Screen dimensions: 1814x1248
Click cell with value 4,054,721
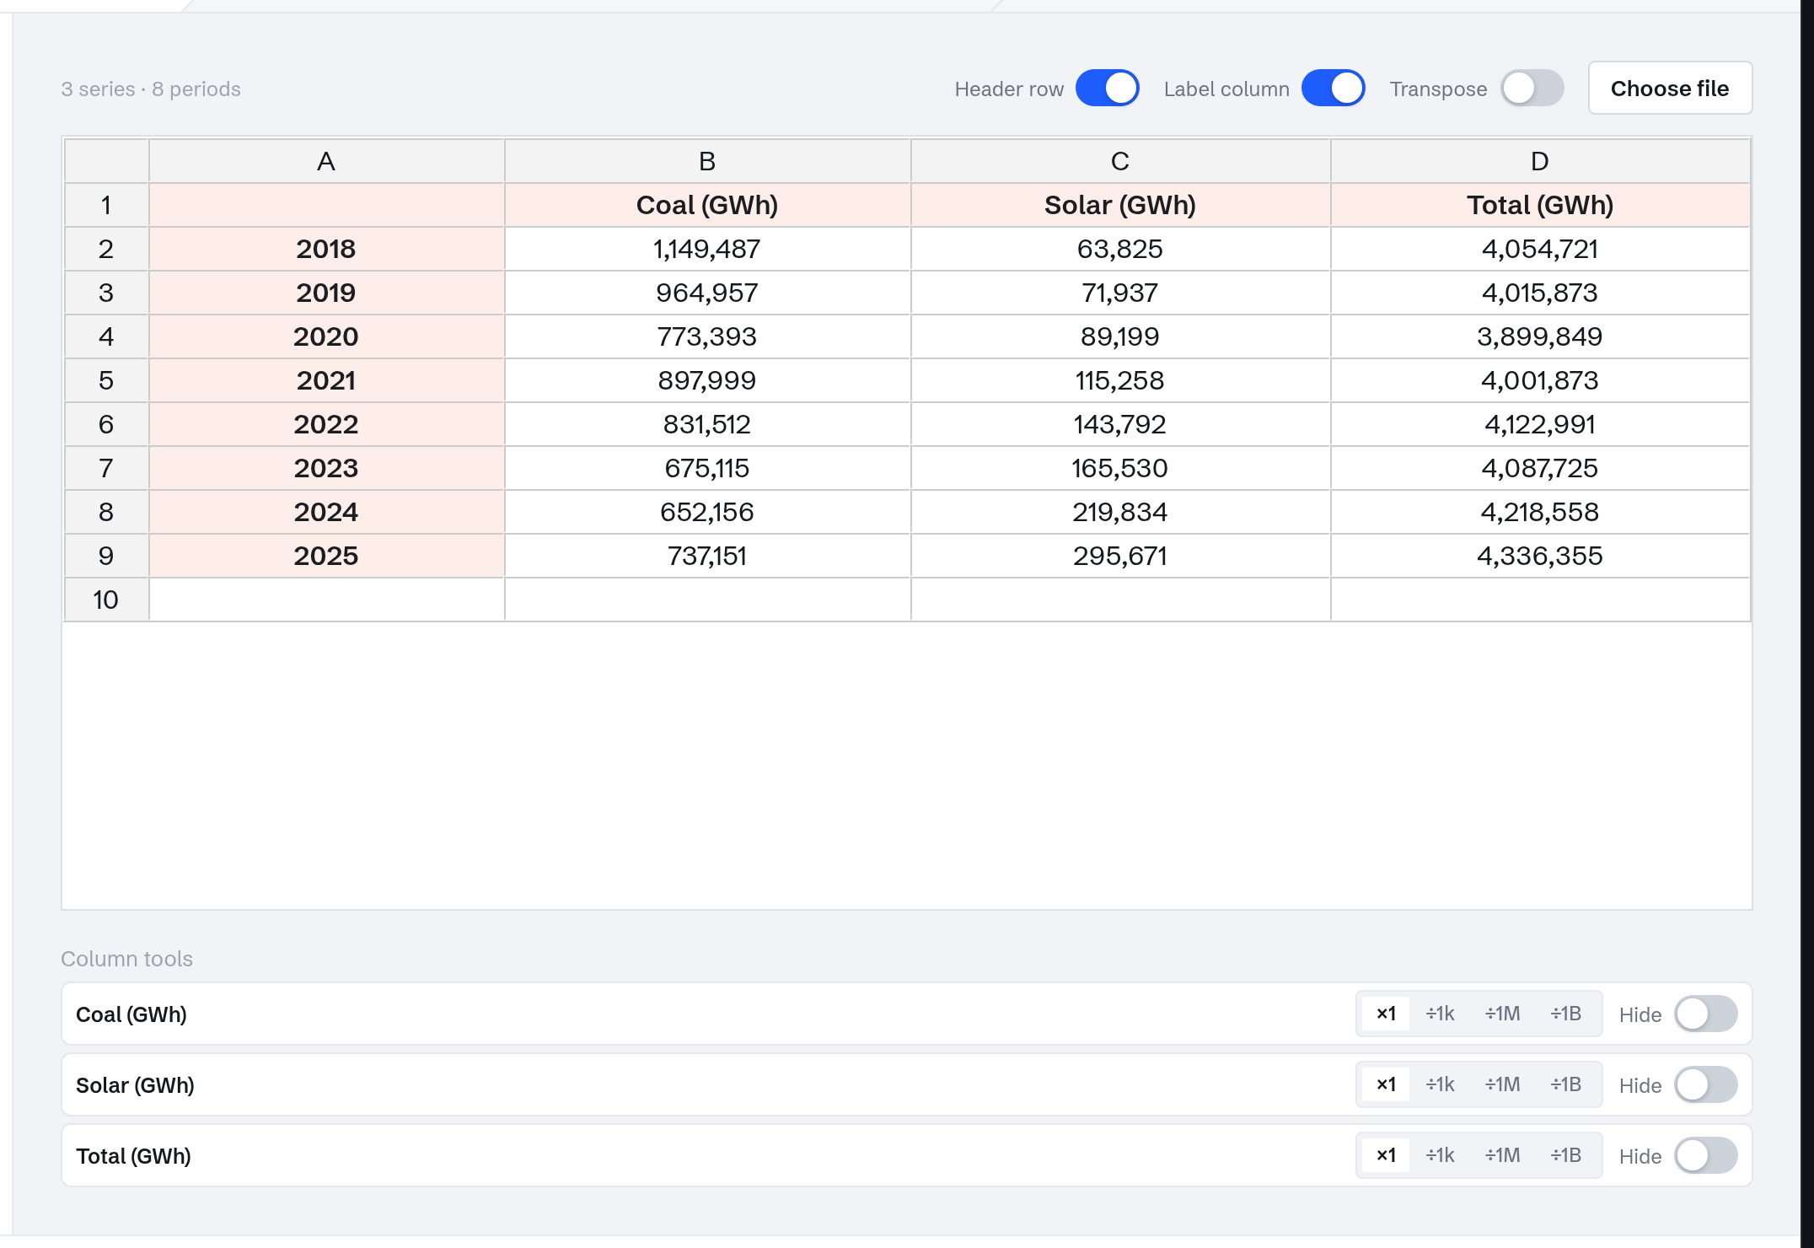(1540, 249)
